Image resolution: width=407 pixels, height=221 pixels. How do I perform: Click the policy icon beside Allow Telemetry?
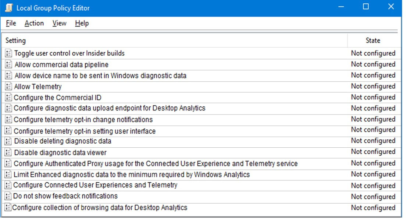tap(8, 86)
